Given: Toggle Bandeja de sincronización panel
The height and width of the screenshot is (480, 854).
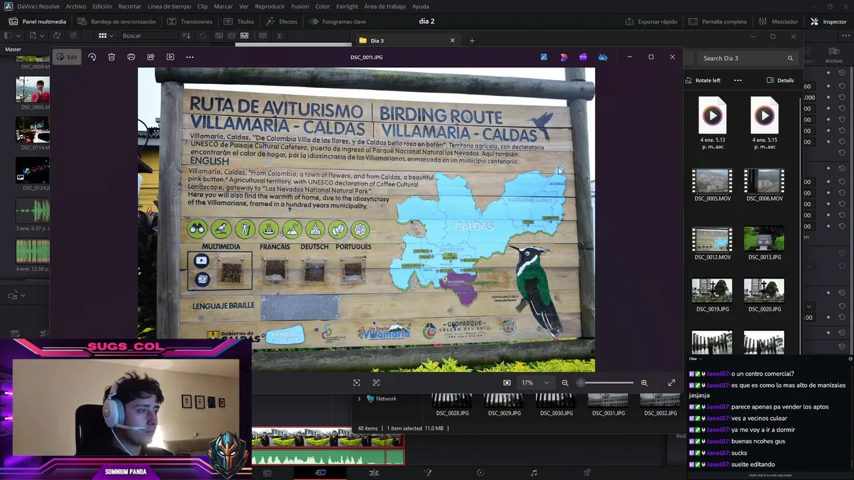Looking at the screenshot, I should pos(116,21).
